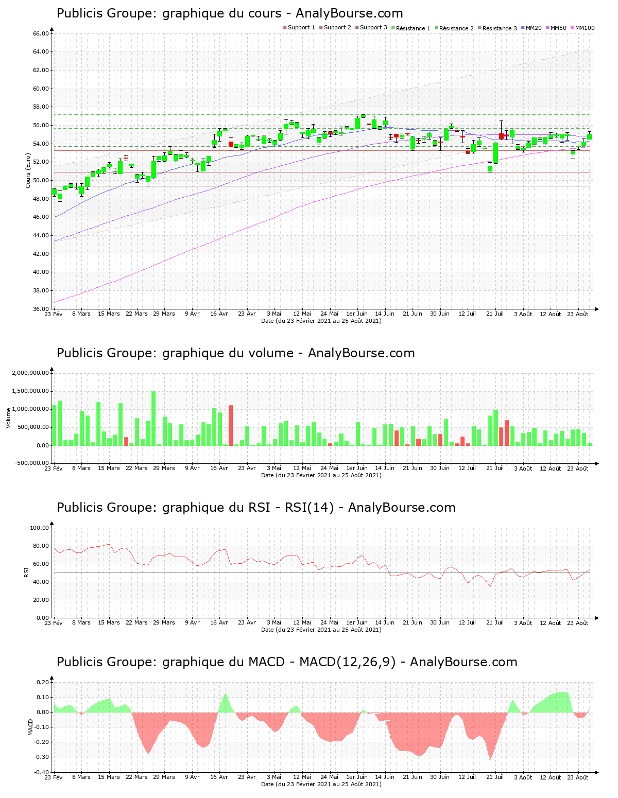Click the 'Cours (Euro)' vertical axis label

pyautogui.click(x=28, y=171)
